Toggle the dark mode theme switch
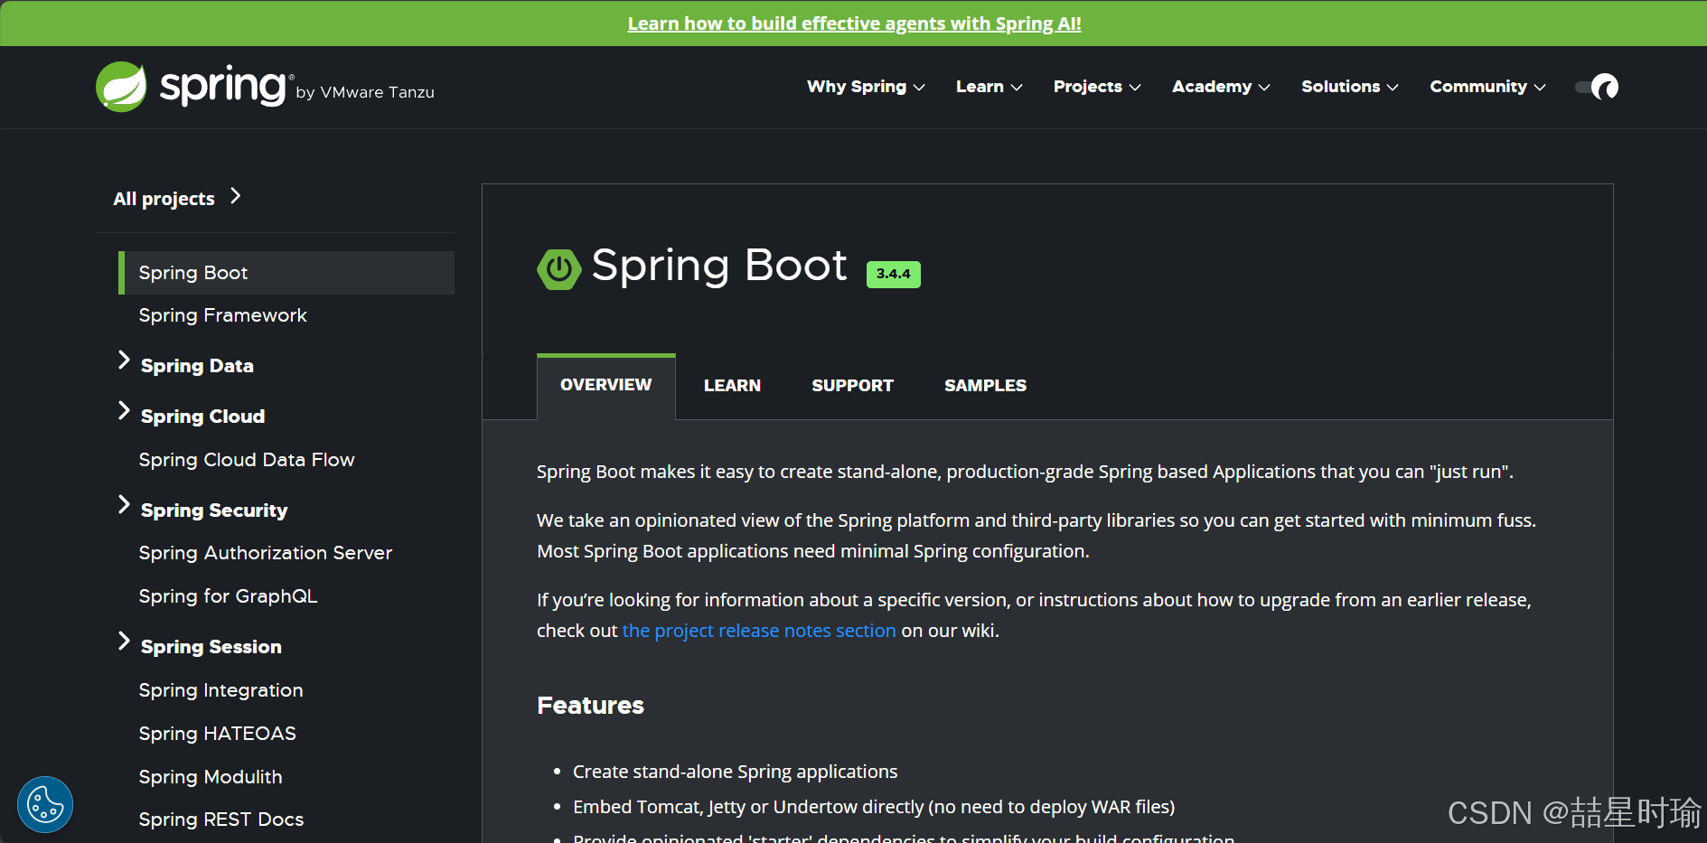This screenshot has width=1707, height=843. click(x=1597, y=87)
